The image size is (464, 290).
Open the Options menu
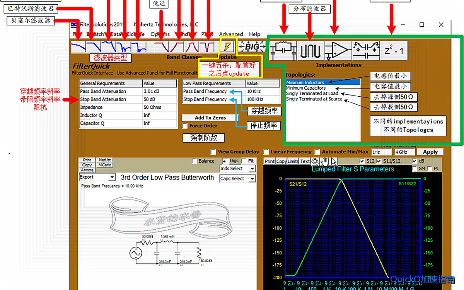point(160,34)
